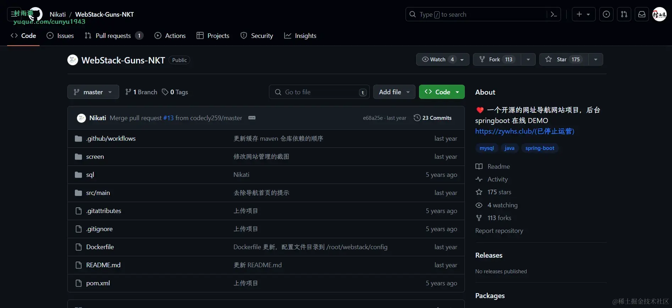Click the tag icon beside 0 Tags
Image resolution: width=672 pixels, height=308 pixels.
[x=165, y=92]
